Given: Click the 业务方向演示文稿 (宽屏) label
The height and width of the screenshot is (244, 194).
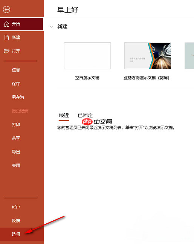Looking at the screenshot, I should (147, 78).
